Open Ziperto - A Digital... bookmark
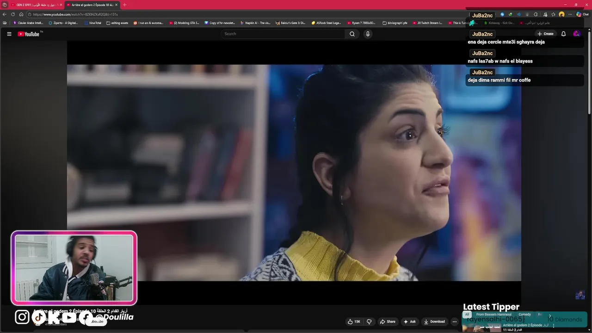 pyautogui.click(x=63, y=23)
